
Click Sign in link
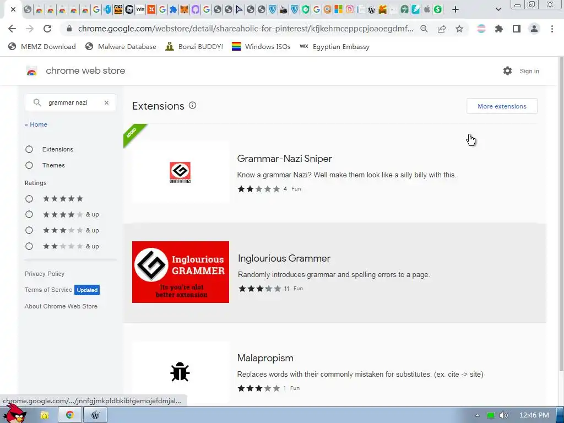pyautogui.click(x=529, y=71)
